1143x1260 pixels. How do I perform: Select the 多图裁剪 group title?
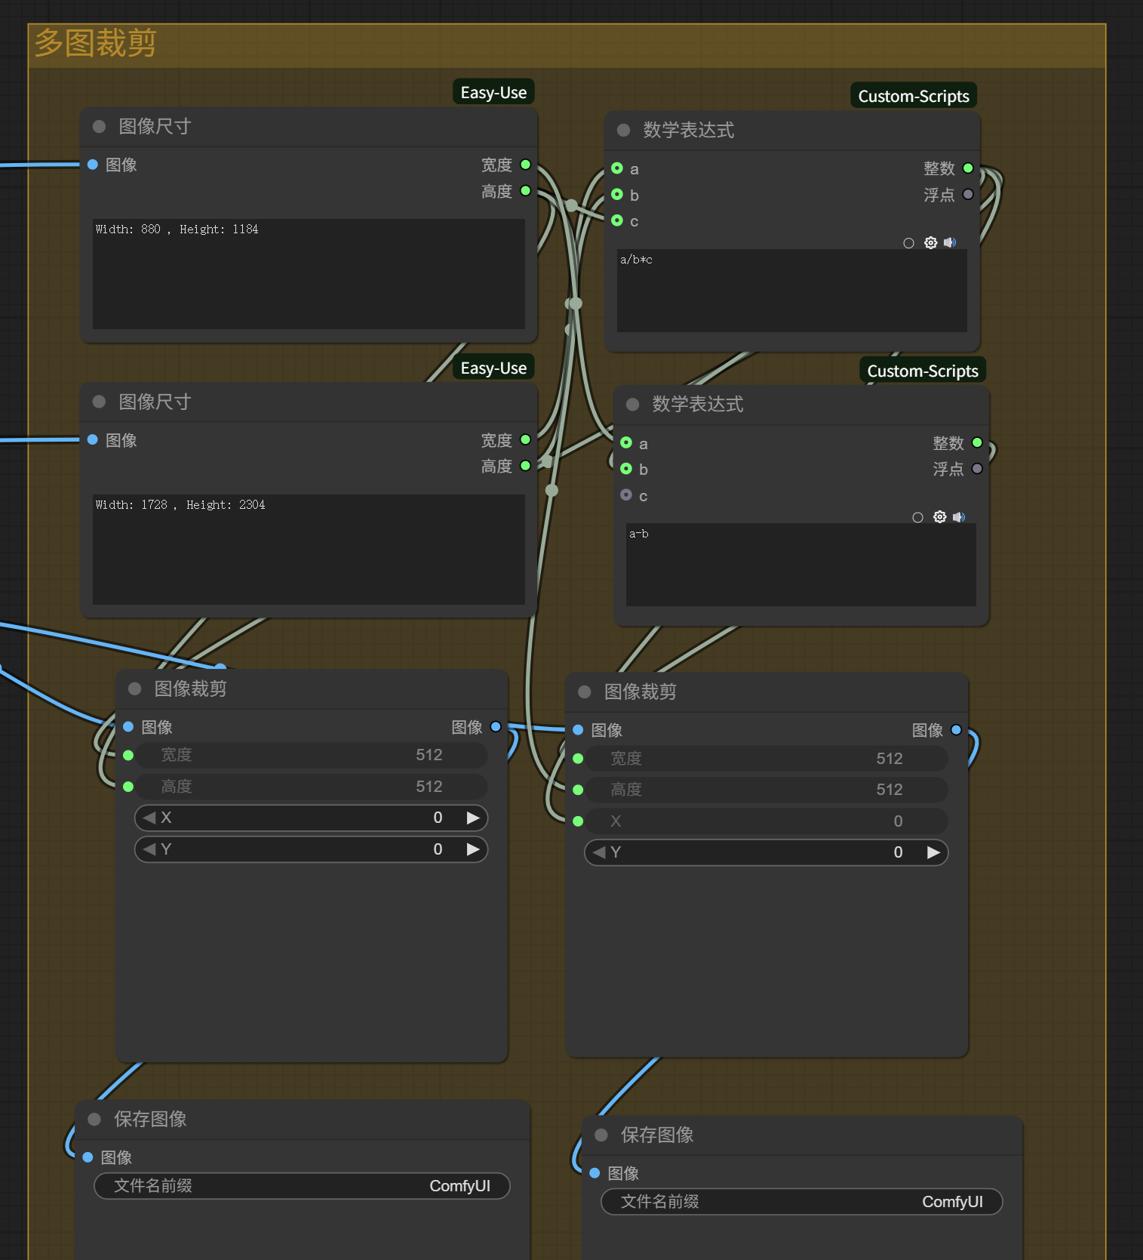[96, 43]
